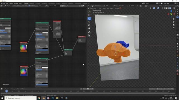The width and height of the screenshot is (179, 100).
Task: Toggle snapping magnet in viewport header
Action: tap(141, 6)
